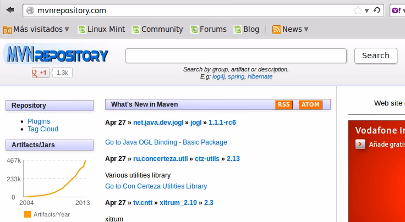
Task: Open the ATOM feed badge
Action: (310, 104)
